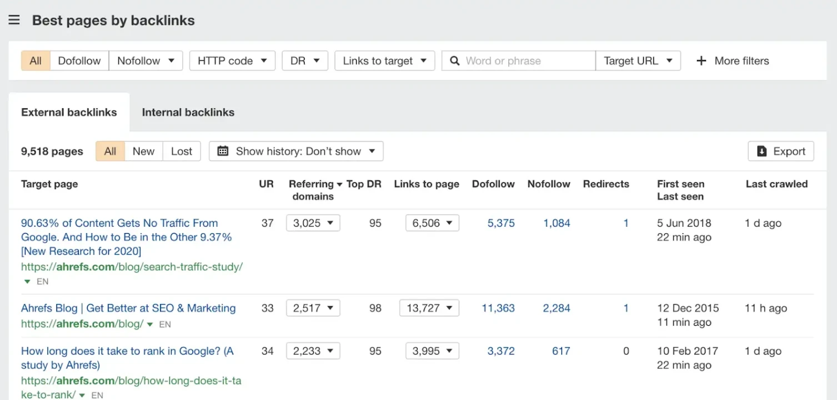Select All pages toggle next to 9,518 pages

pos(110,151)
